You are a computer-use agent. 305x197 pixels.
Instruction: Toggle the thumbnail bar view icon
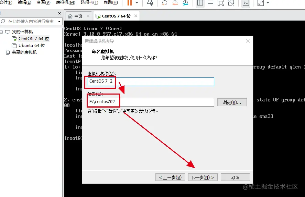(x=210, y=3)
